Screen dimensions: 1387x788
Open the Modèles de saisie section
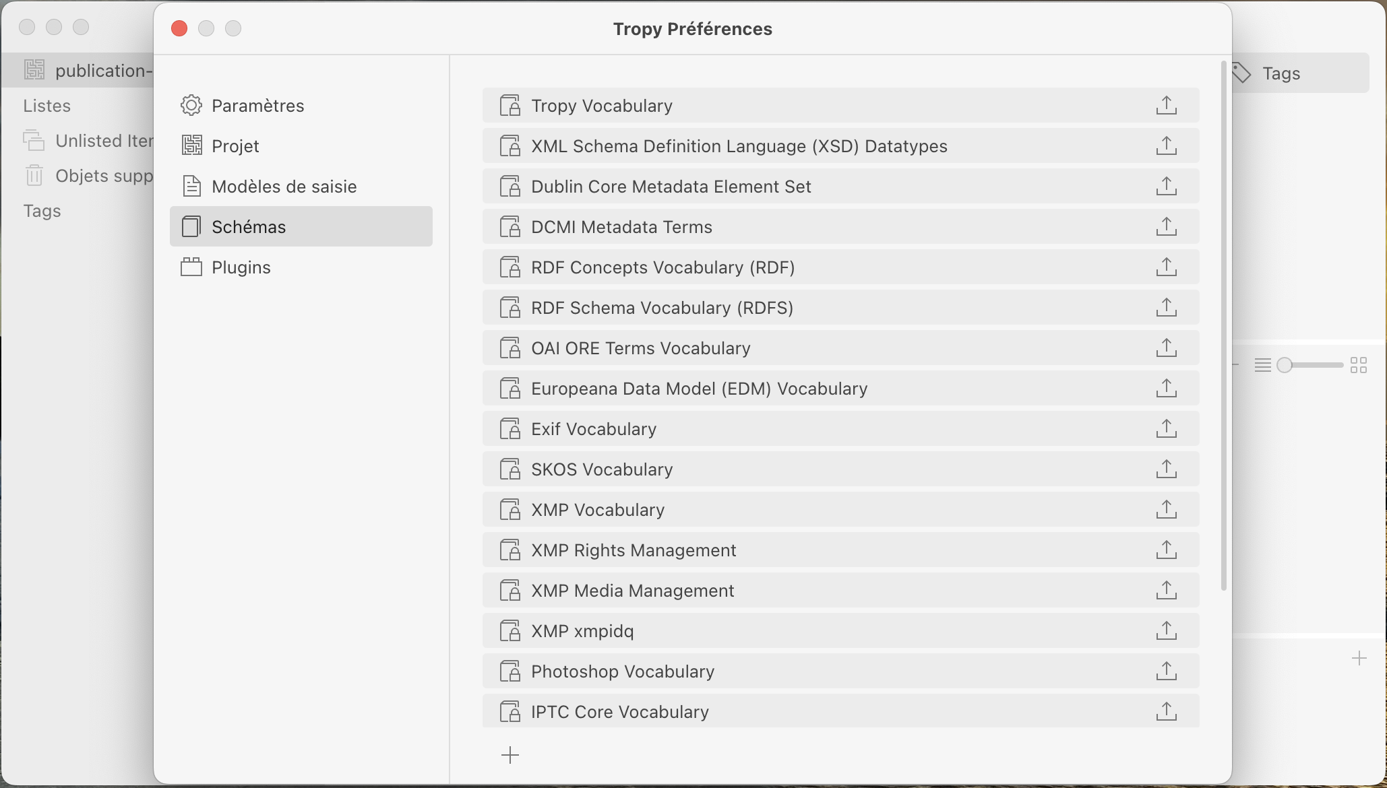[x=284, y=187]
